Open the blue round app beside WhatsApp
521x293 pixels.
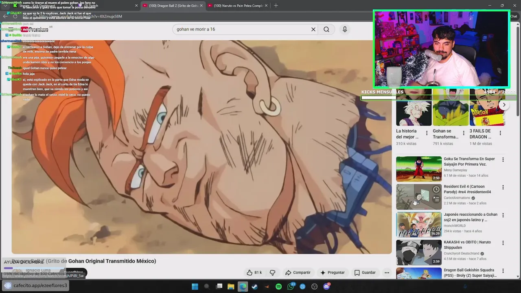pos(303,286)
